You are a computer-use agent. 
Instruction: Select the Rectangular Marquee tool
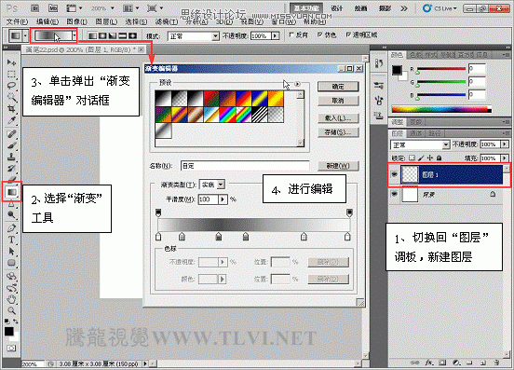click(11, 75)
